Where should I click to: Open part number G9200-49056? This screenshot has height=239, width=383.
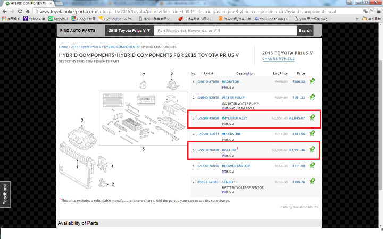(208, 118)
